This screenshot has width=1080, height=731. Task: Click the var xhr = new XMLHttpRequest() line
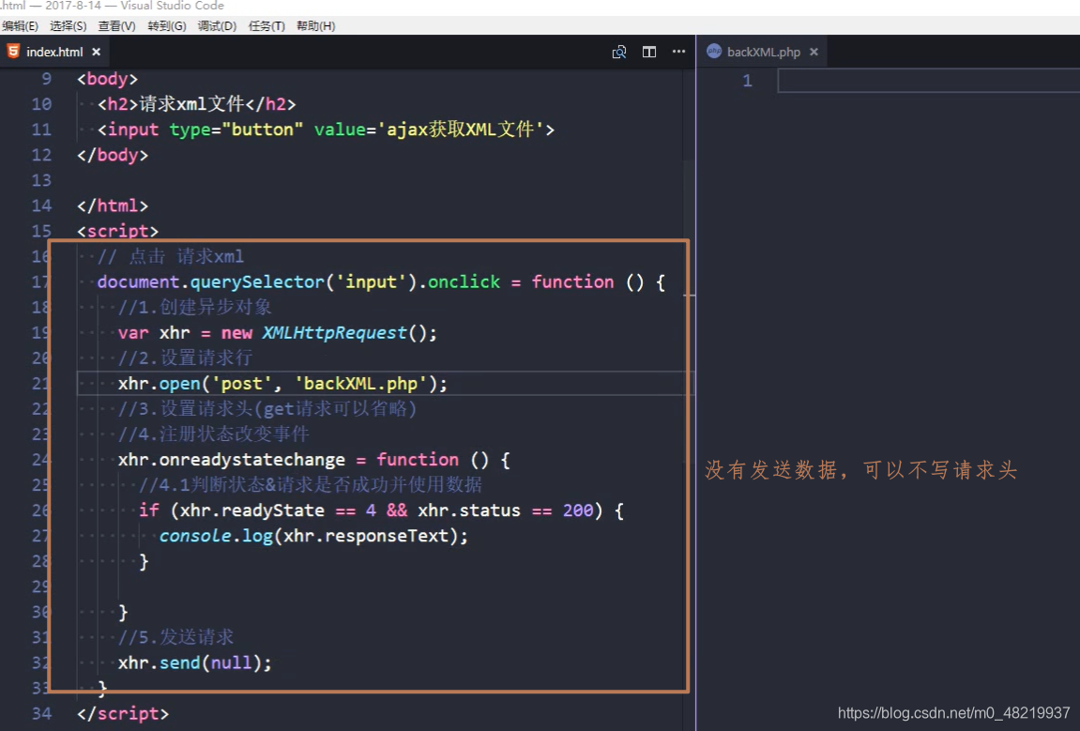[x=277, y=333]
